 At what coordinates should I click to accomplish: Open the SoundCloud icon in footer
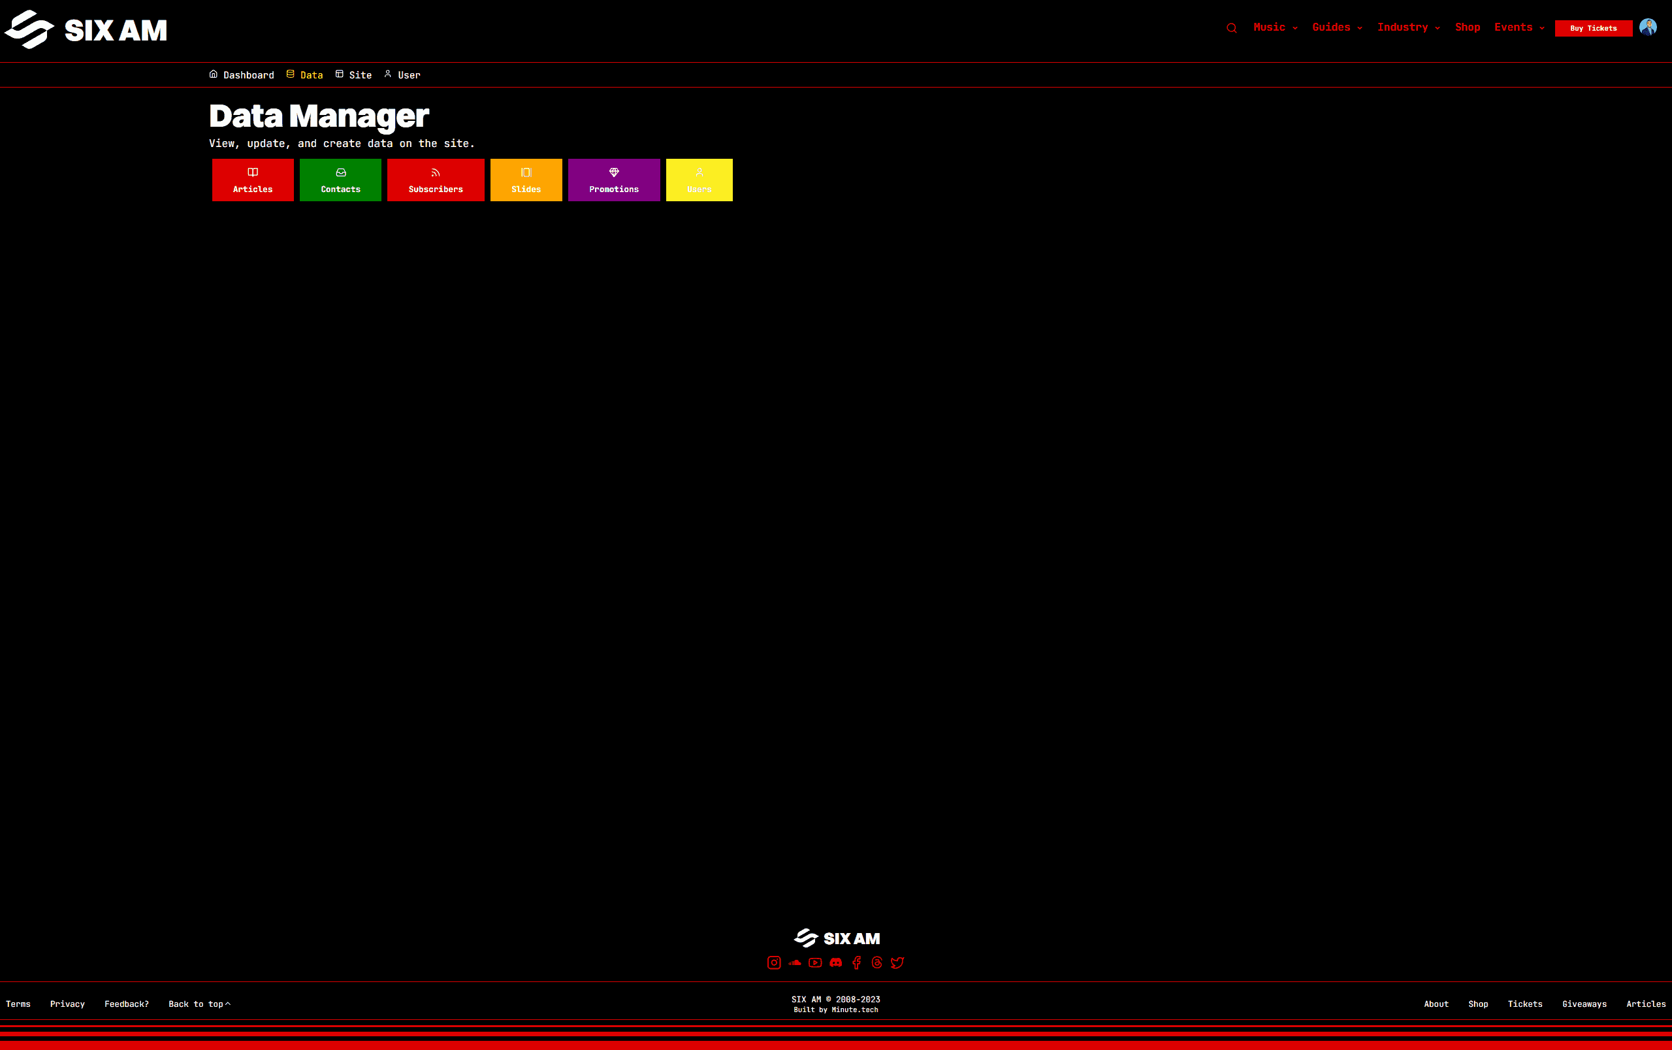795,962
